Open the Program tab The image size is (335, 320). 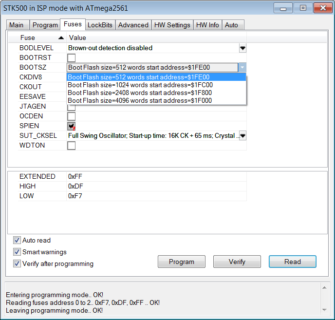click(45, 25)
